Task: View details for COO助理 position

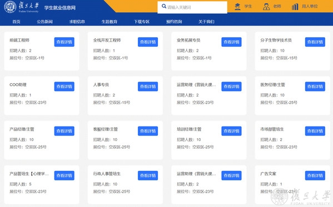Action: [x=64, y=87]
